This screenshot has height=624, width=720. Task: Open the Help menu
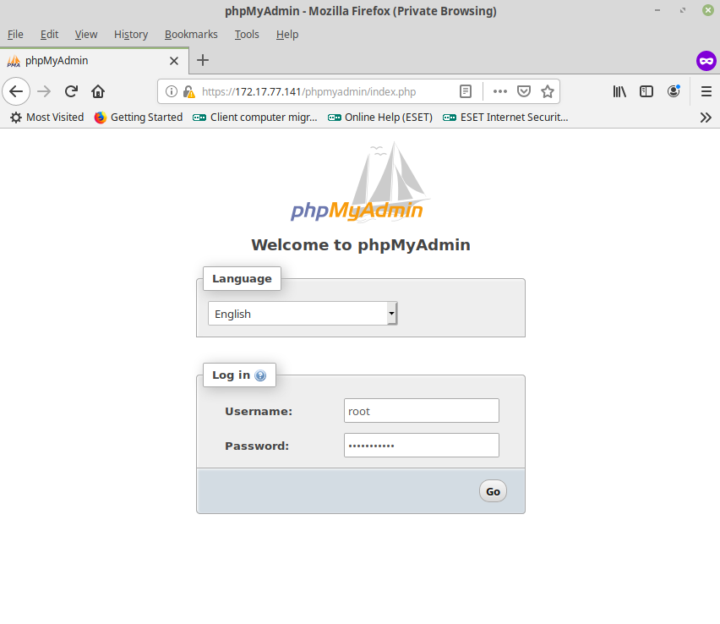[287, 35]
